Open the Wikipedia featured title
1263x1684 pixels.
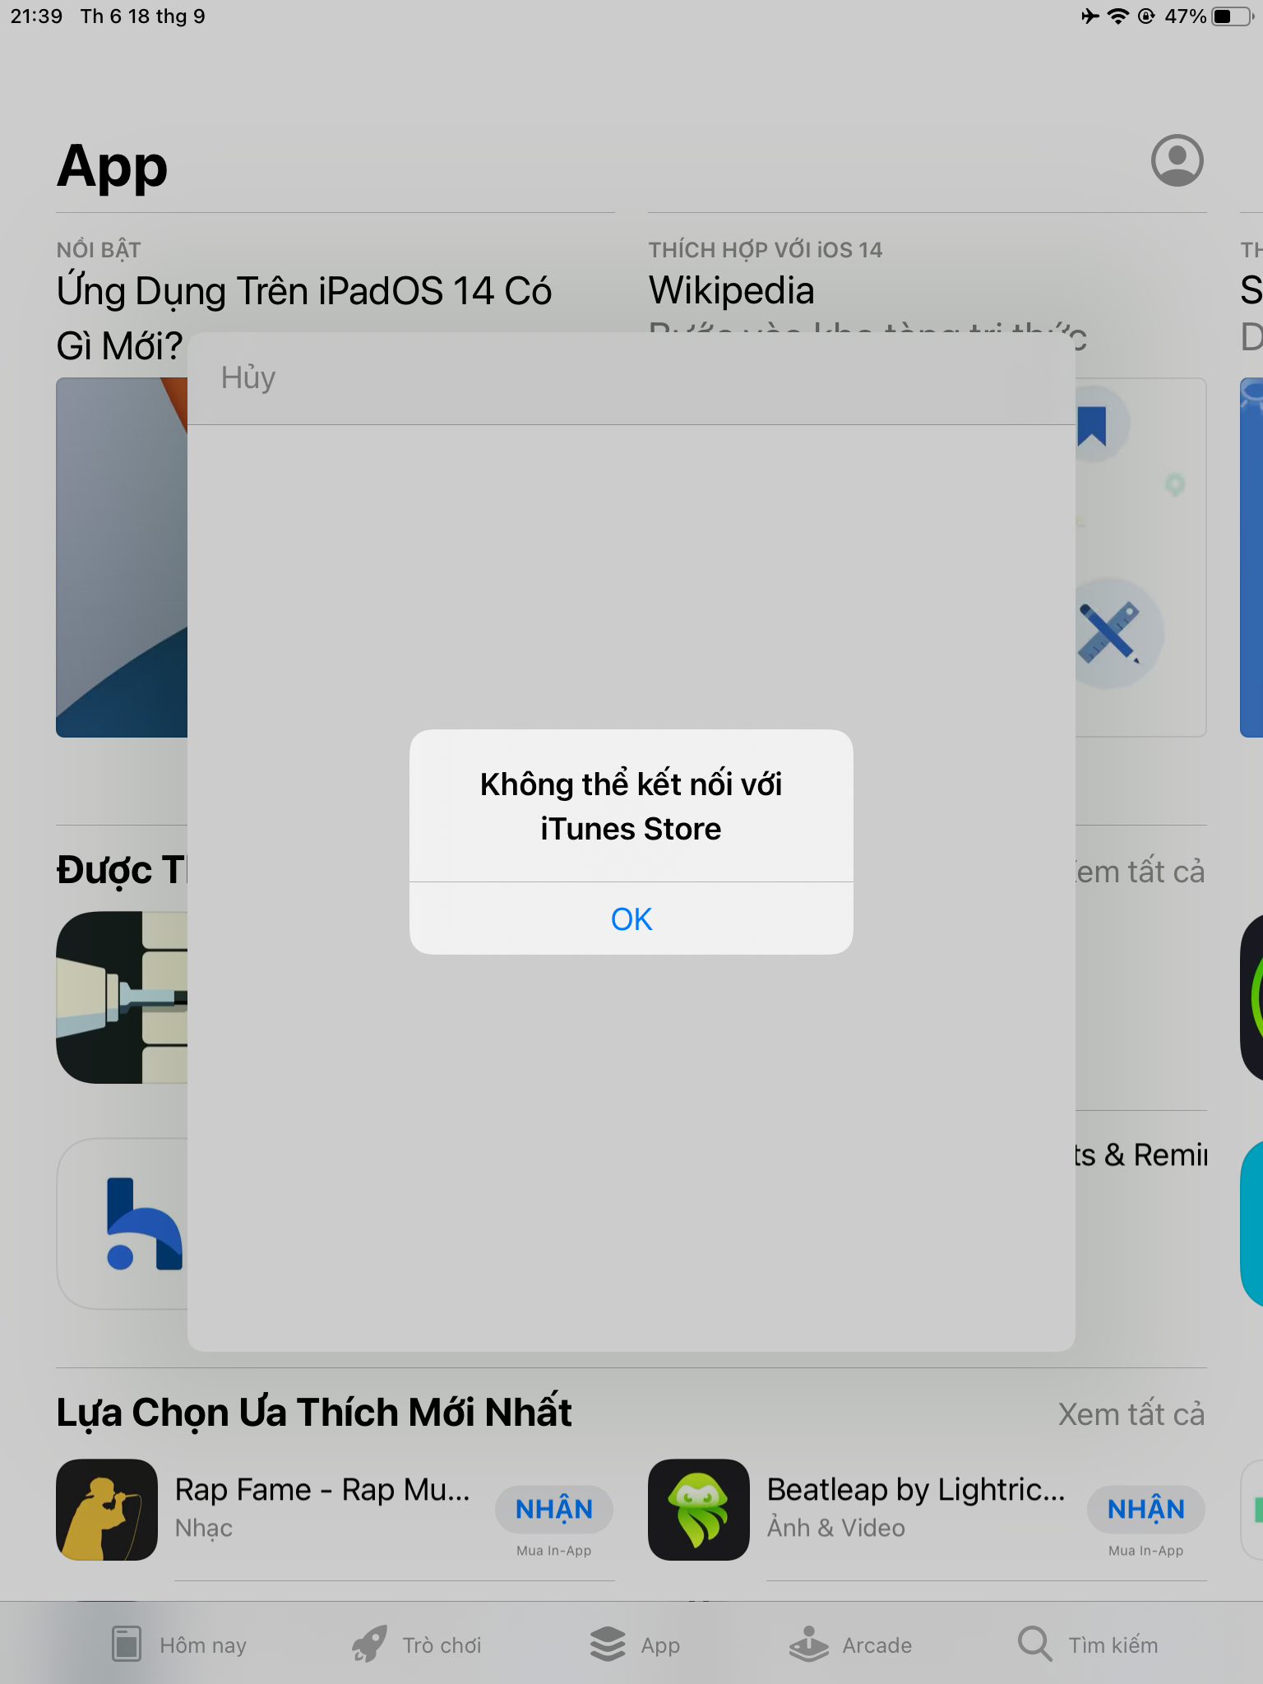click(732, 290)
